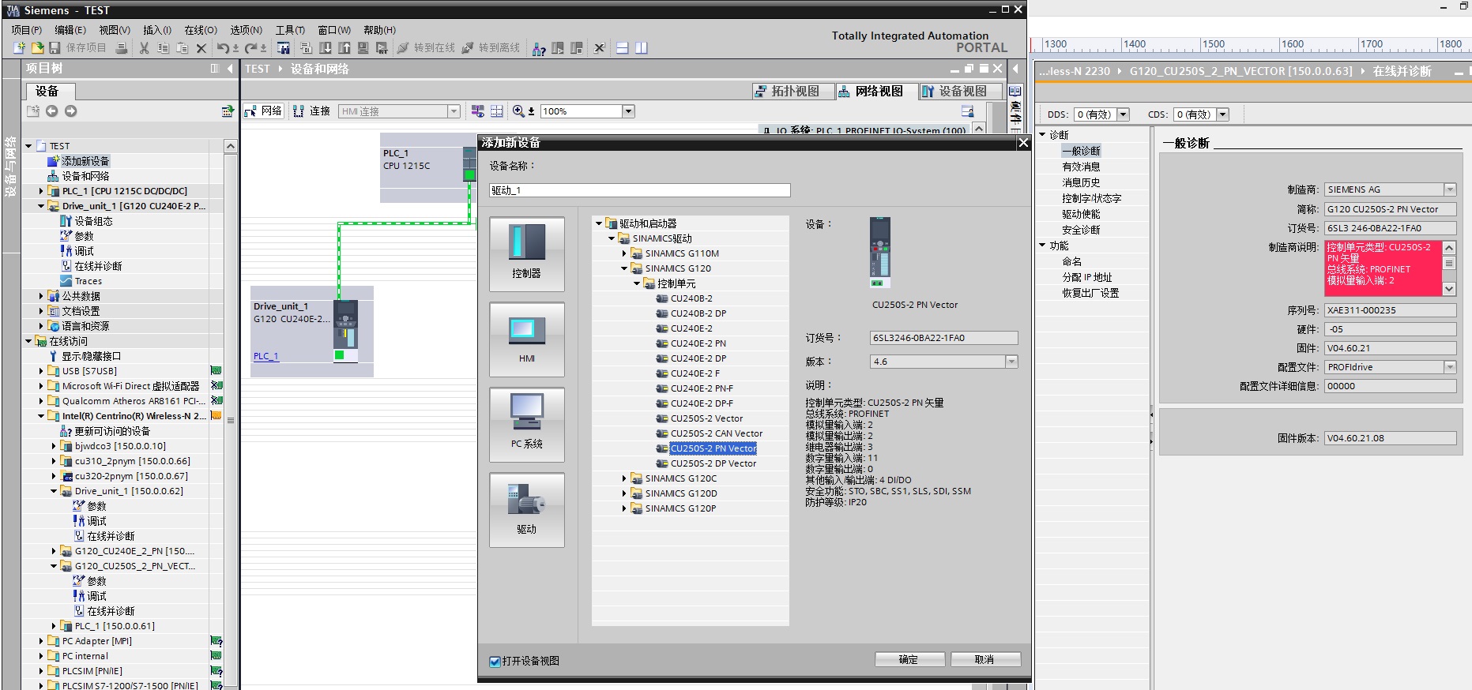This screenshot has width=1472, height=690.
Task: Click the forward arrow in project tree
Action: [x=71, y=111]
